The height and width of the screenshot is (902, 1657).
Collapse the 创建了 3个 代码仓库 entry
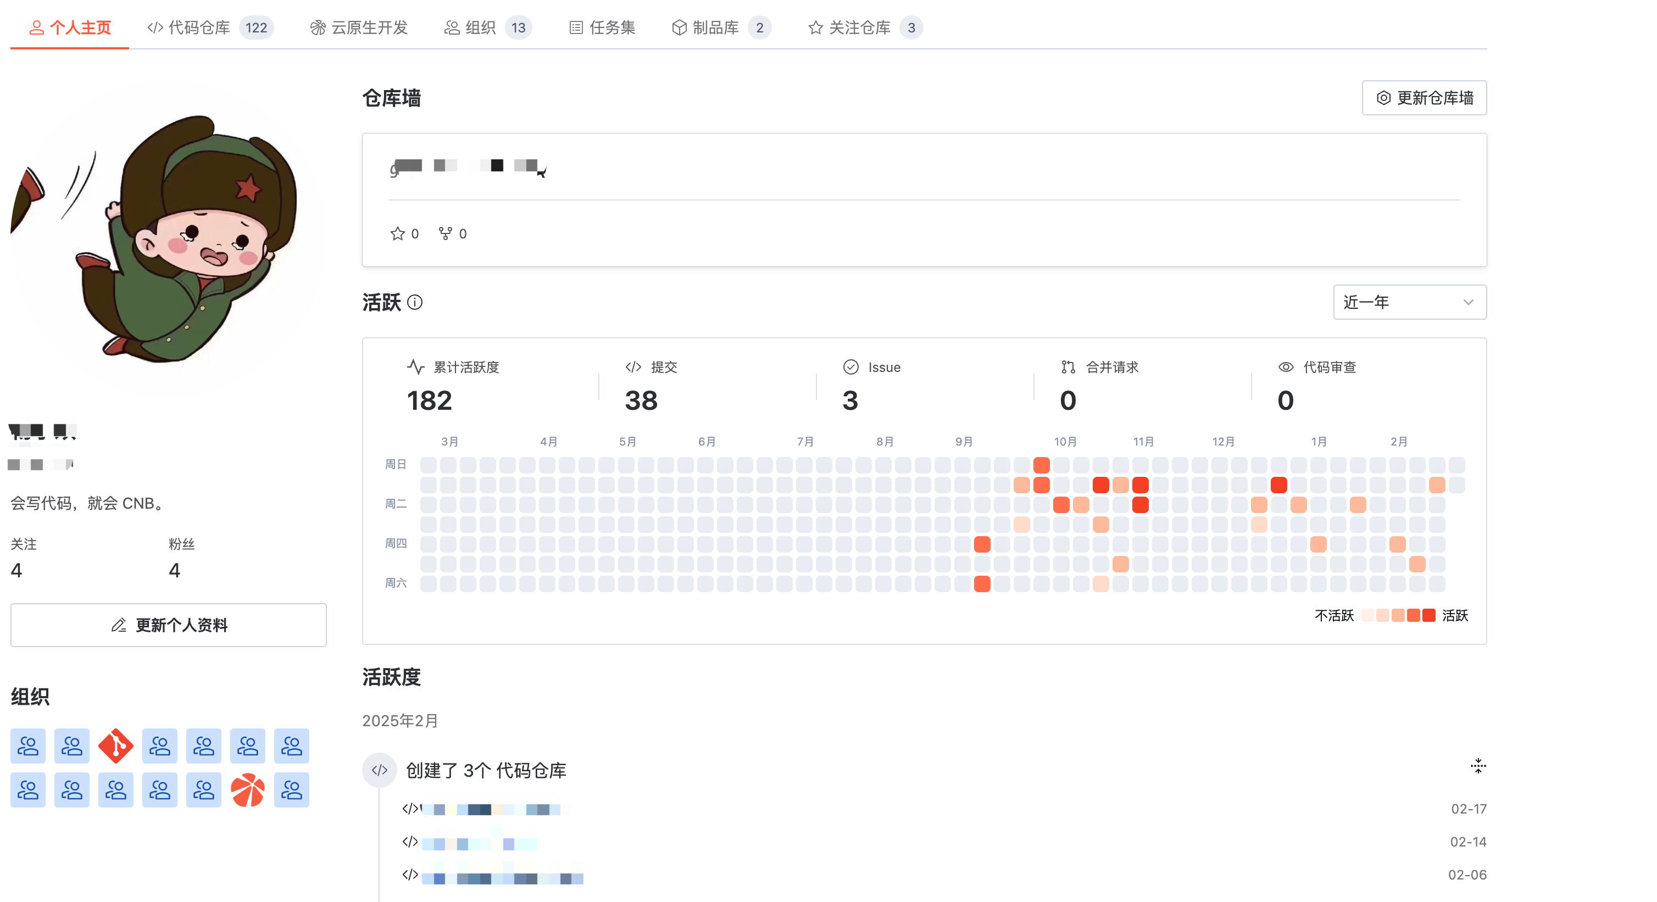click(x=1477, y=766)
